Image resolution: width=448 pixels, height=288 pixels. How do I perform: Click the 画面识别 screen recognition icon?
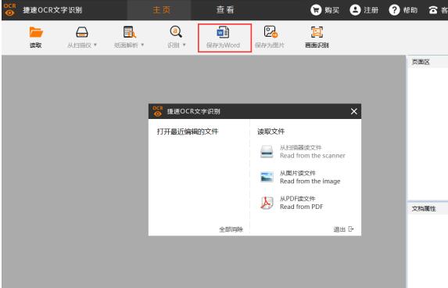coord(317,32)
